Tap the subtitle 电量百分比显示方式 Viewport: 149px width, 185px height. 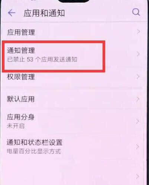pos(34,151)
